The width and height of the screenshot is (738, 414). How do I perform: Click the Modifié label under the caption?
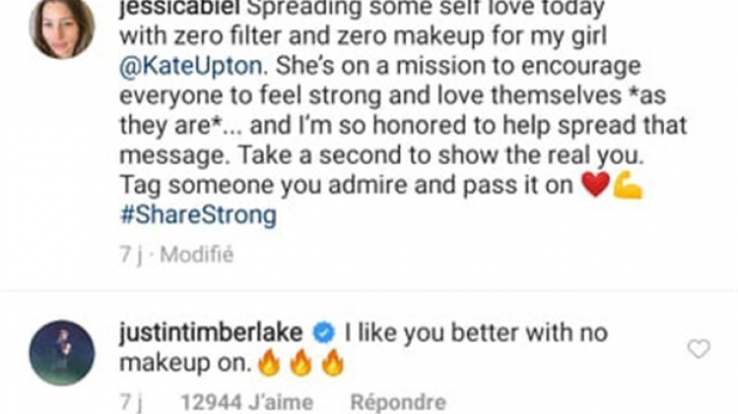pos(196,255)
